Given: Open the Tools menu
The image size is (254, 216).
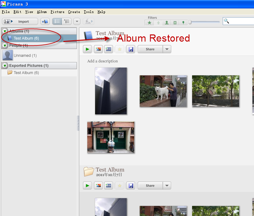Looking at the screenshot, I should pos(89,12).
